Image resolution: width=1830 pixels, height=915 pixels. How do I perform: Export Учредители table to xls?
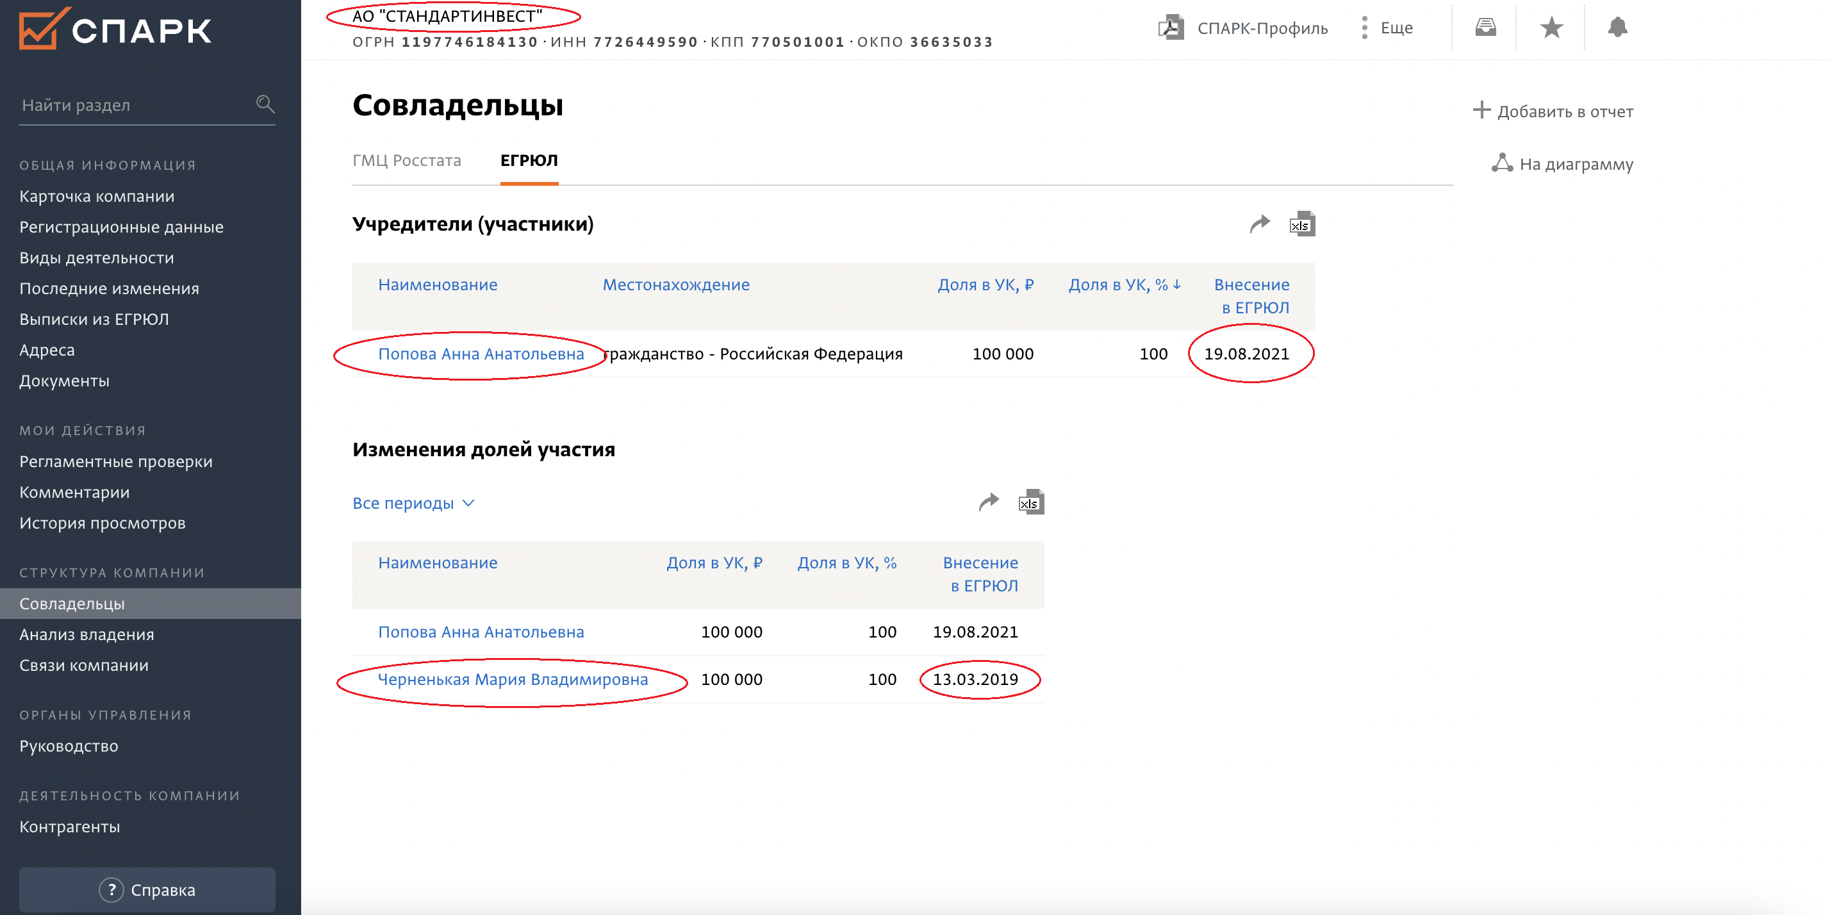(x=1302, y=224)
